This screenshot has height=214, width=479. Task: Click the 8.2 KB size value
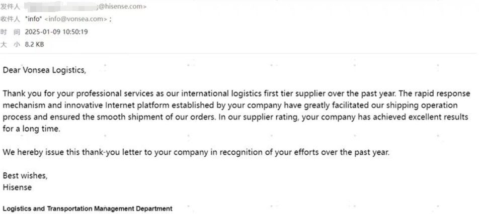[35, 45]
